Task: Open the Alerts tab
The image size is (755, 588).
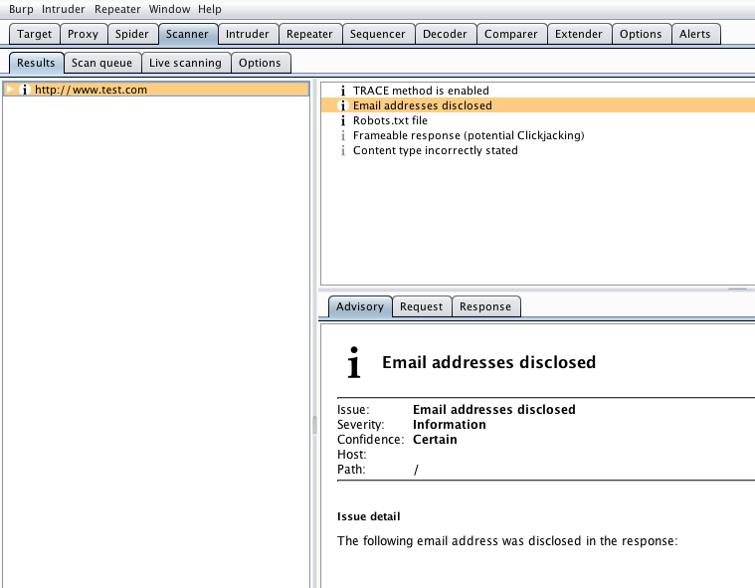Action: pyautogui.click(x=694, y=34)
